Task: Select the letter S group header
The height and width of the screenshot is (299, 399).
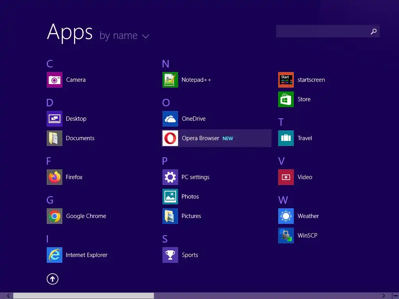Action: click(165, 239)
